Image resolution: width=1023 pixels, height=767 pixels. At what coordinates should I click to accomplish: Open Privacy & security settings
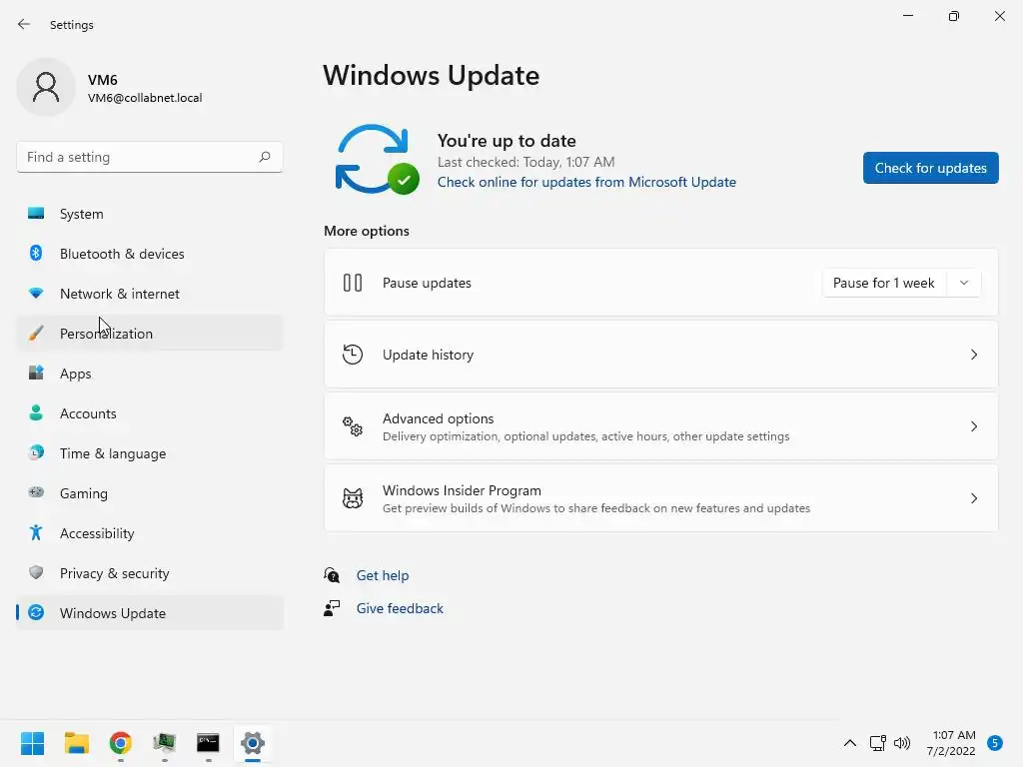click(150, 573)
